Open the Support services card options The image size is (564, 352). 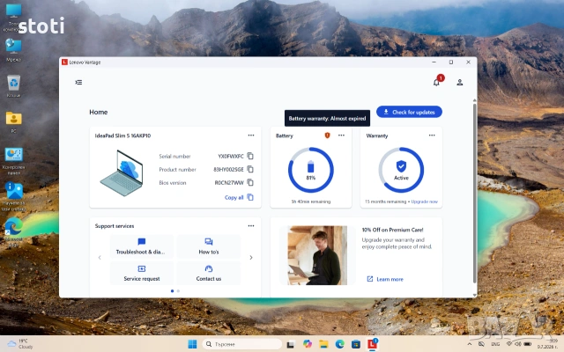pos(251,226)
